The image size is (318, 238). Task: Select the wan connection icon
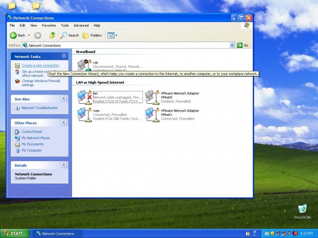84,115
